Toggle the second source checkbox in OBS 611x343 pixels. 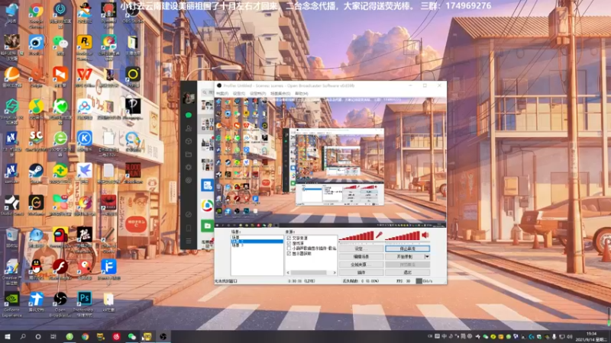click(289, 243)
